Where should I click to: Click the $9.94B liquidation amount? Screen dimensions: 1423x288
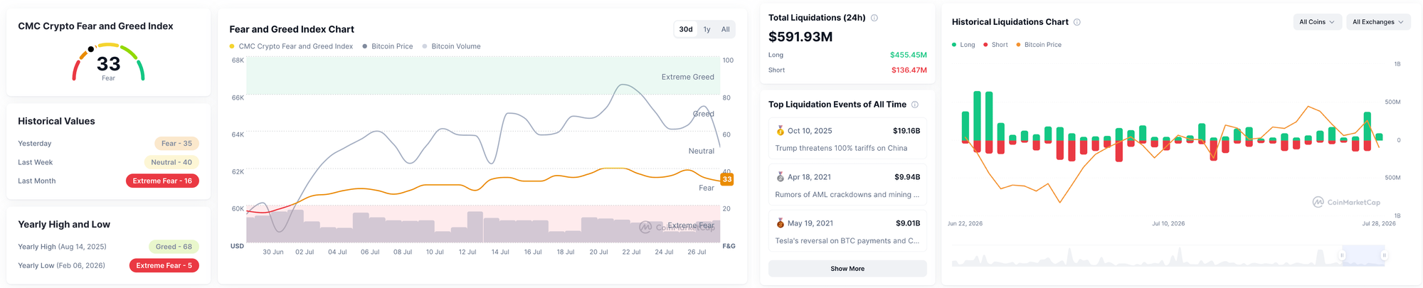(907, 177)
